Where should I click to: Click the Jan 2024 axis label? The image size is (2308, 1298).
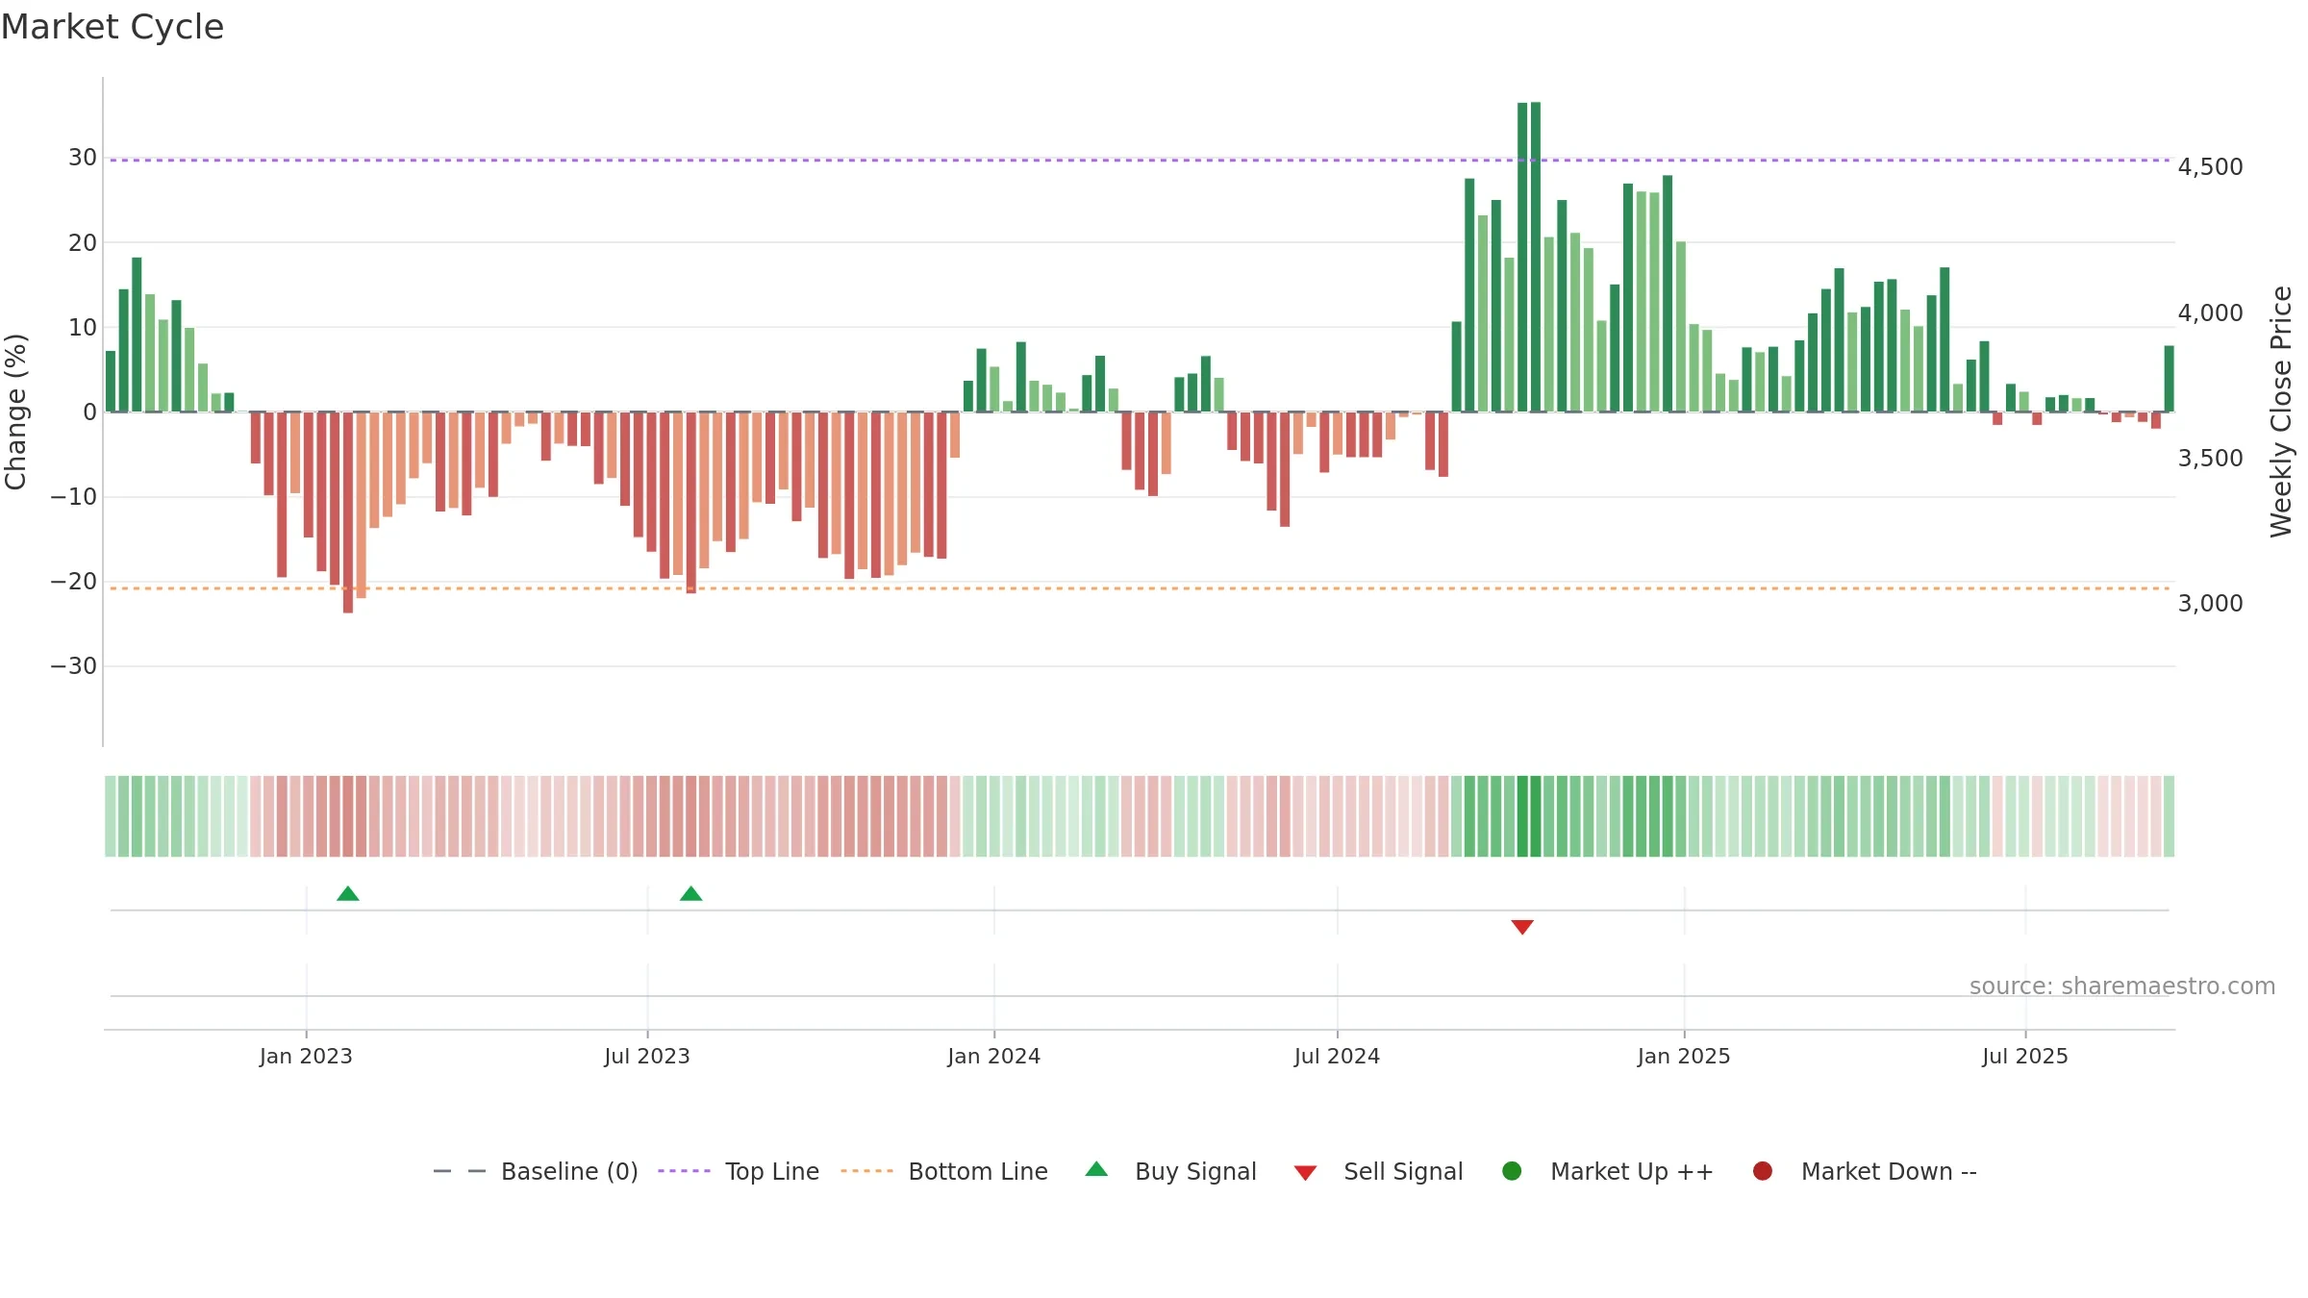click(994, 1057)
